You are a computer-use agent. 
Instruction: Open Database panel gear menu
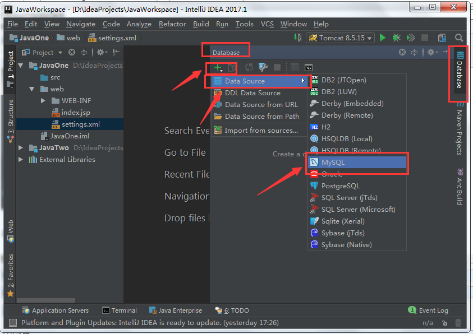433,53
